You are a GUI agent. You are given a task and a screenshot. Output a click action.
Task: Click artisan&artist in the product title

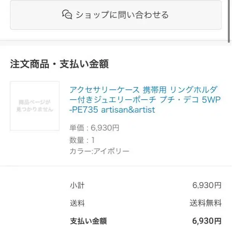tap(128, 110)
